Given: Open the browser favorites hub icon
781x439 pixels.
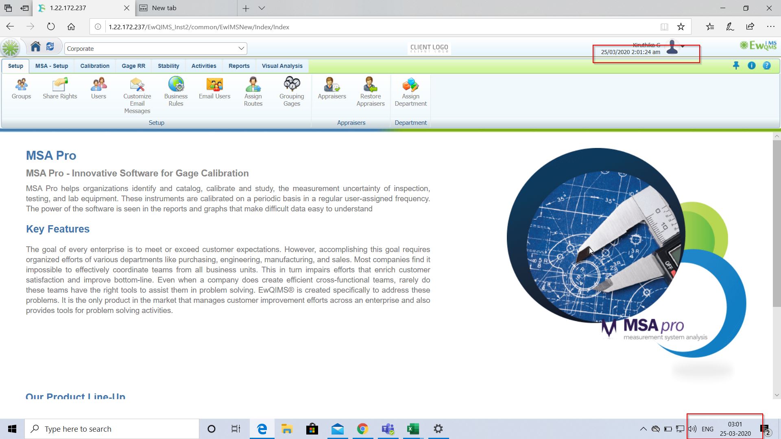Looking at the screenshot, I should (710, 27).
